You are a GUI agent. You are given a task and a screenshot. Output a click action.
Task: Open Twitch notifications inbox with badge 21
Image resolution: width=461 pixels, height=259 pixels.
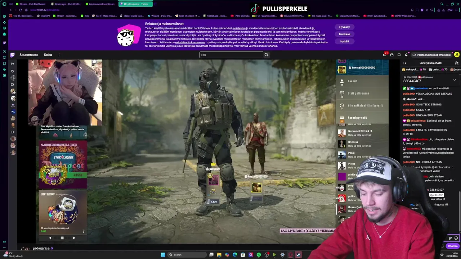point(385,55)
